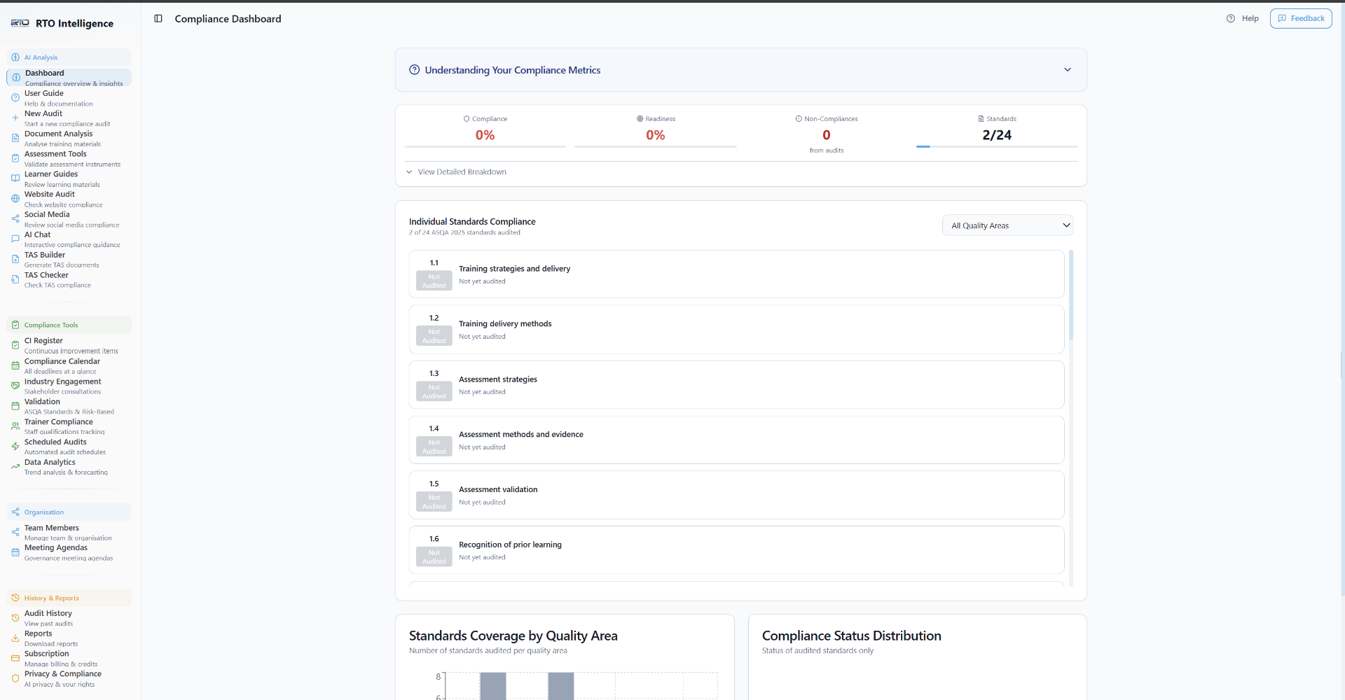Screen dimensions: 1345x700
Task: Open the All Quality Areas dropdown
Action: 1007,225
